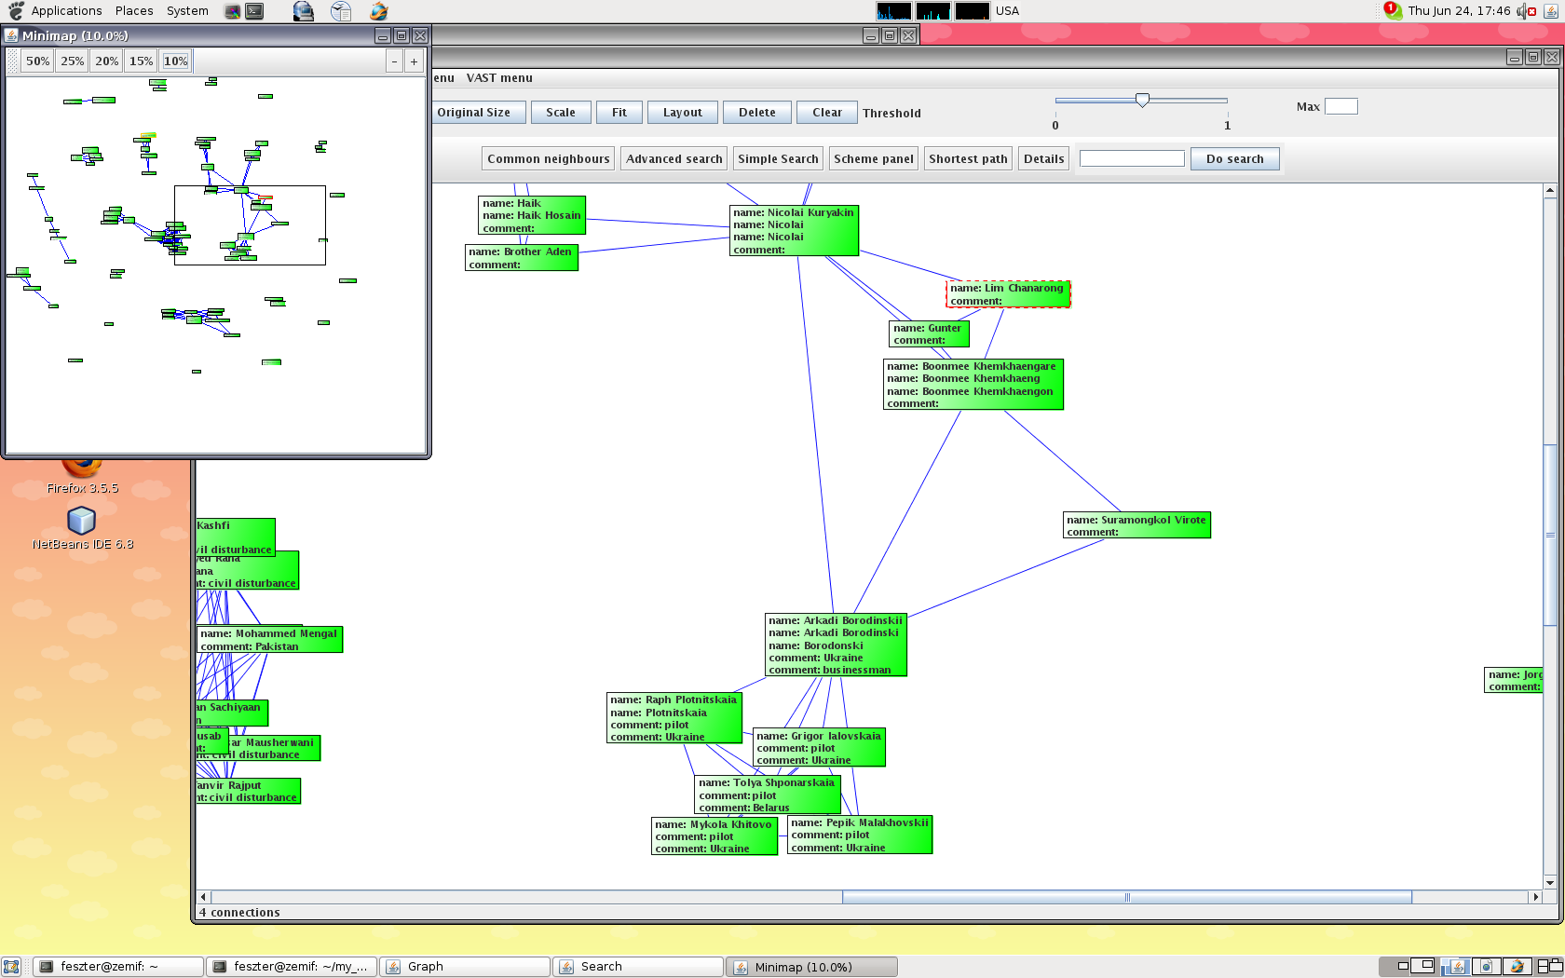
Task: Click the Fit button
Action: pyautogui.click(x=619, y=113)
